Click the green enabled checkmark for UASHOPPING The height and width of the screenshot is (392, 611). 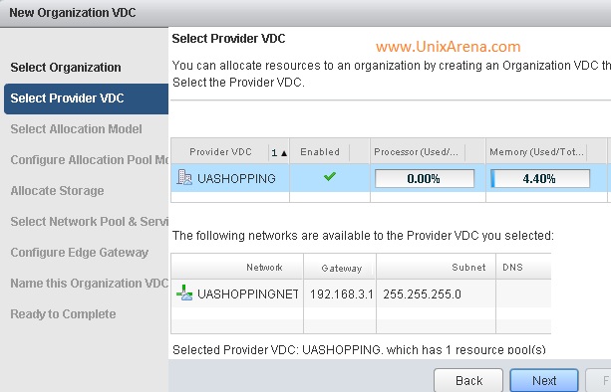[x=329, y=176]
